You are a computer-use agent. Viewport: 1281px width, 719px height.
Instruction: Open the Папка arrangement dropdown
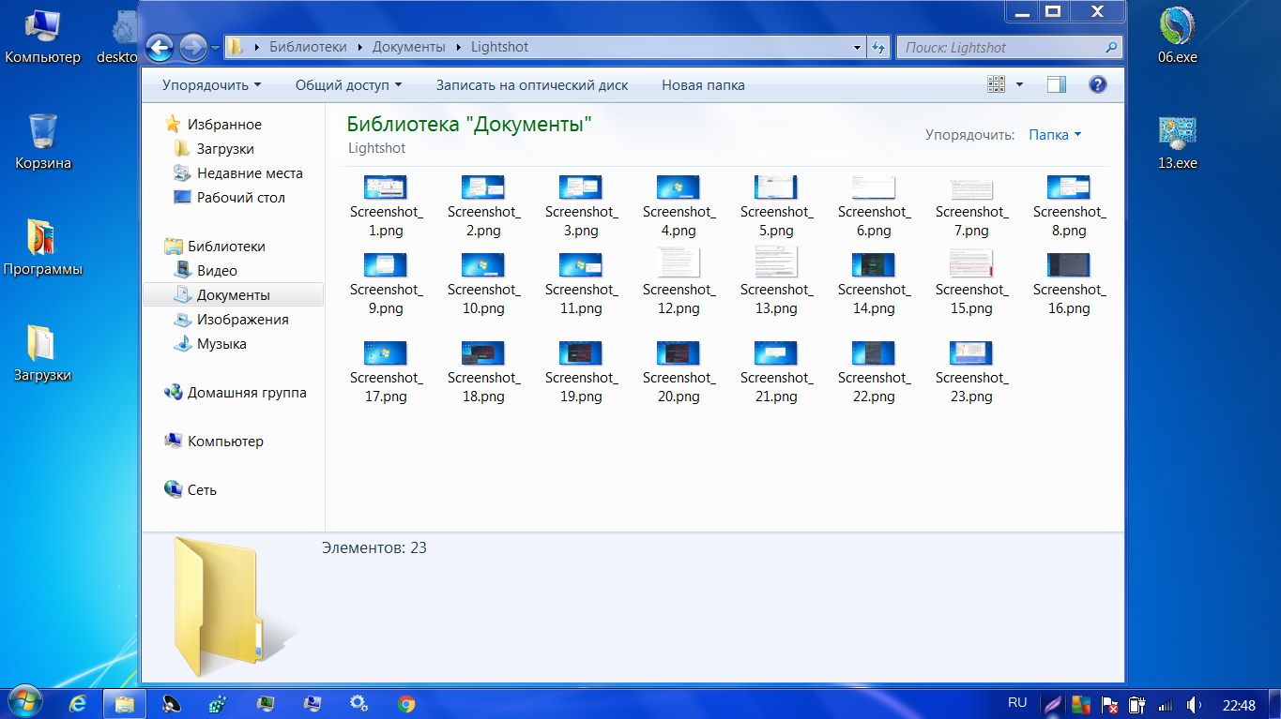point(1055,135)
